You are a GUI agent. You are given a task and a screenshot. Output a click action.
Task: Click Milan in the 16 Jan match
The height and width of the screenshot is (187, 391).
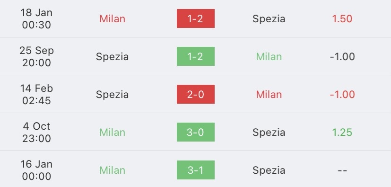112,170
